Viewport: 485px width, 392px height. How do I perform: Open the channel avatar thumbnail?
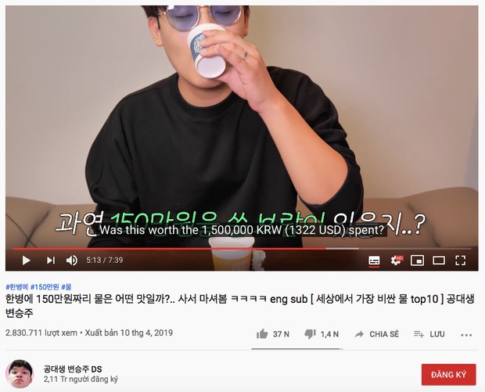(x=20, y=374)
